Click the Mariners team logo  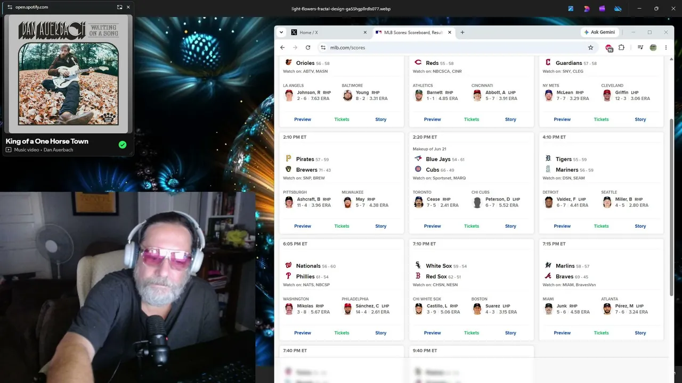tap(548, 170)
